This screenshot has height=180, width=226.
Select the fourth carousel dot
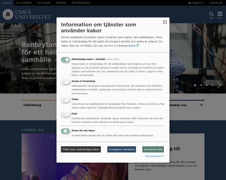coord(212,85)
